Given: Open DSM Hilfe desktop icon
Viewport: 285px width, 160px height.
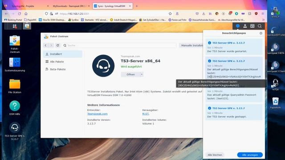Looking at the screenshot, I should coord(15,108).
